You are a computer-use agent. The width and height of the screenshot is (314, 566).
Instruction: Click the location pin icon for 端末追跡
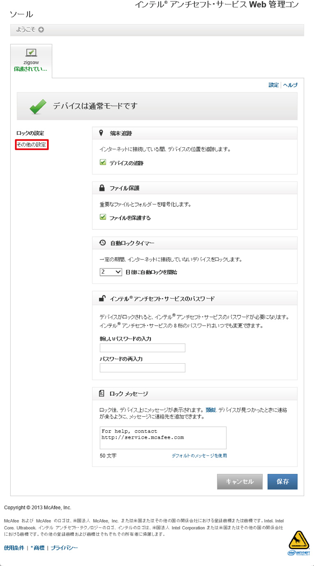[x=102, y=133]
